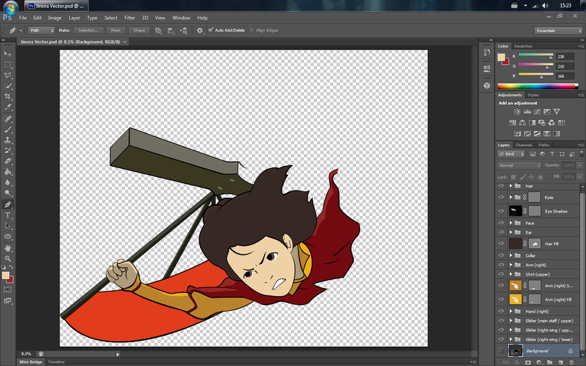Click Brightness/Contrast adjustment icon

point(517,112)
